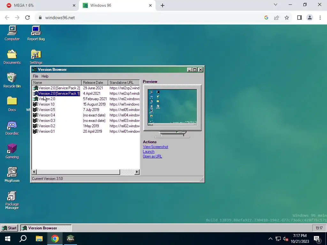Click icon beside Version 1.0 row
The height and width of the screenshot is (245, 327).
click(35, 104)
